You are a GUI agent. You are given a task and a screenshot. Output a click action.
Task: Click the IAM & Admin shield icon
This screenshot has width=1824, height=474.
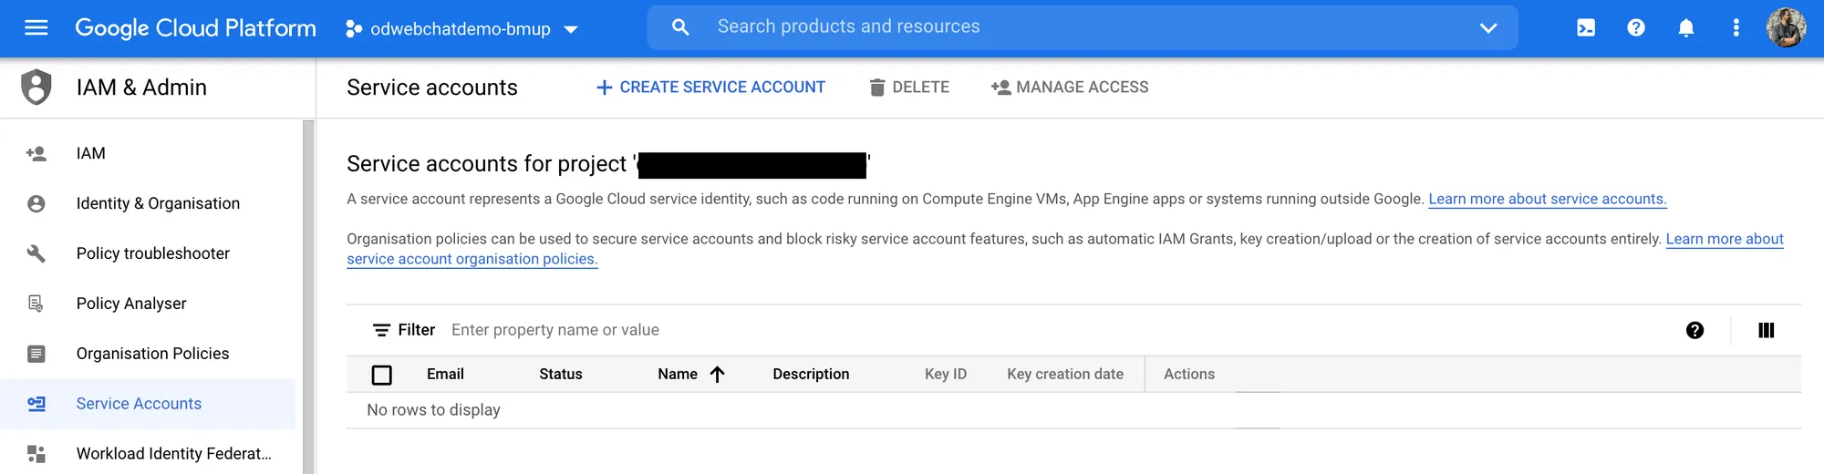(36, 88)
